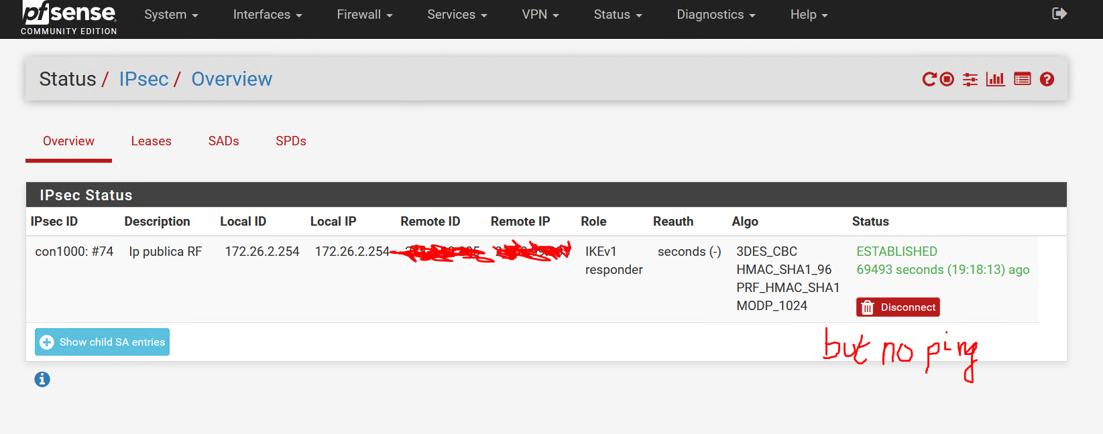Open the Diagnostics dropdown menu
The height and width of the screenshot is (434, 1103).
(x=716, y=15)
